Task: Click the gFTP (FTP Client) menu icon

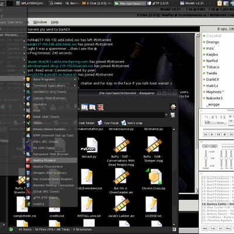Action: tap(28, 198)
